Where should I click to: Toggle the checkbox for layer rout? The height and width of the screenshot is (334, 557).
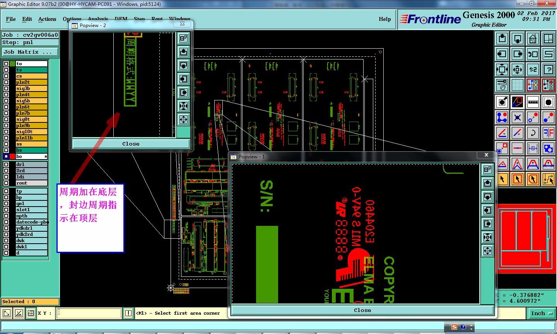coord(6,183)
